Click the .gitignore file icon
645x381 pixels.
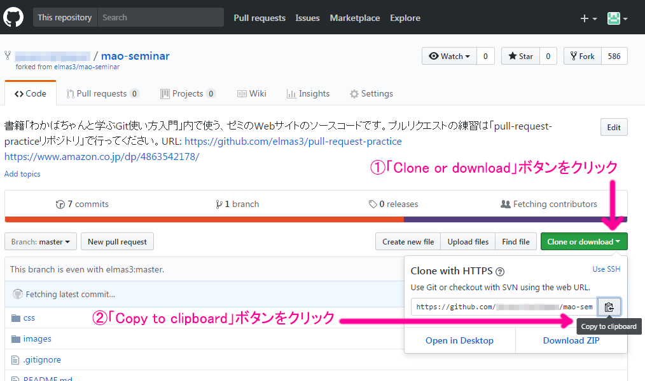click(15, 360)
